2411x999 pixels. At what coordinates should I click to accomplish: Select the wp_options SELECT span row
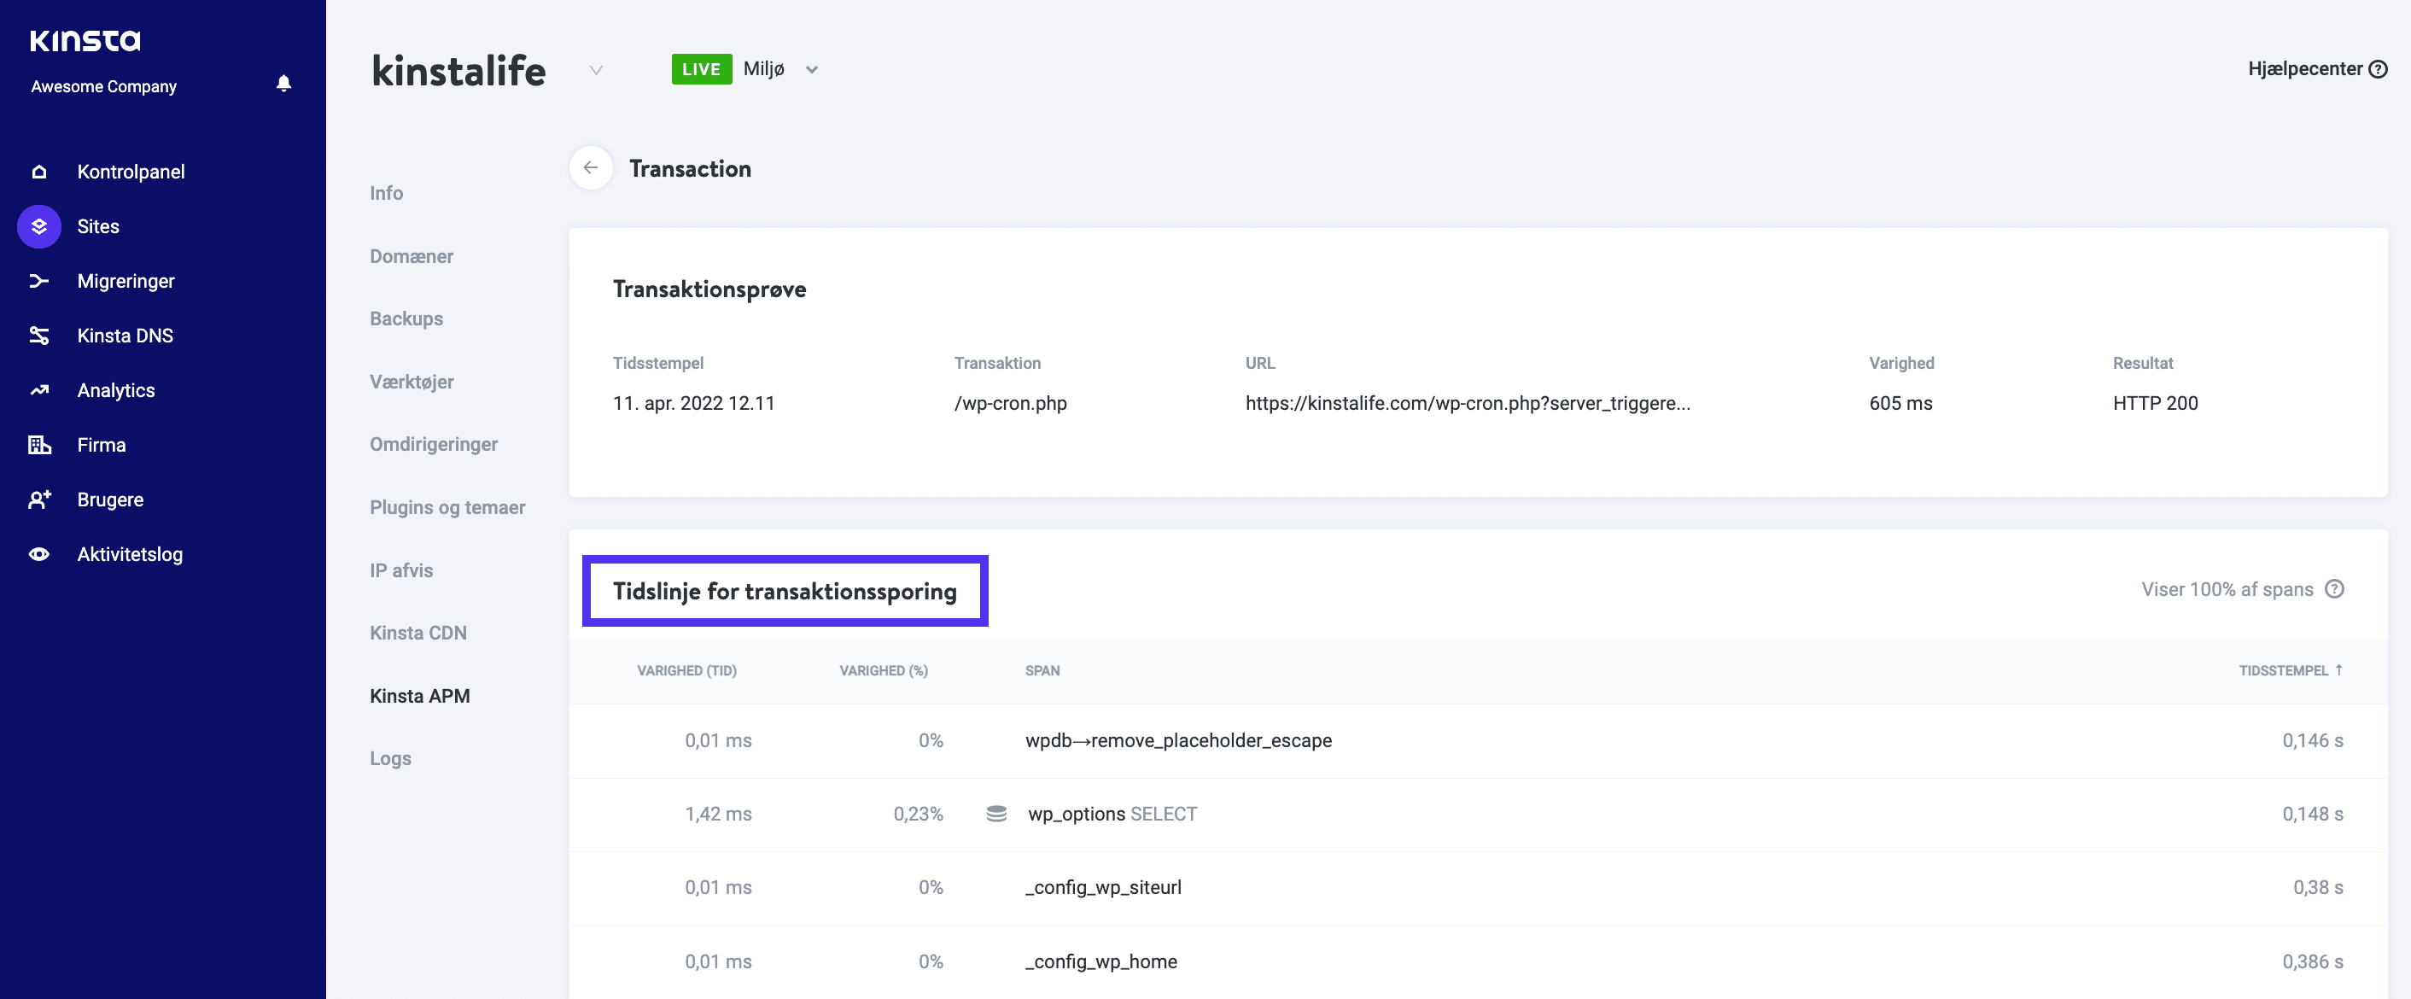point(1478,815)
